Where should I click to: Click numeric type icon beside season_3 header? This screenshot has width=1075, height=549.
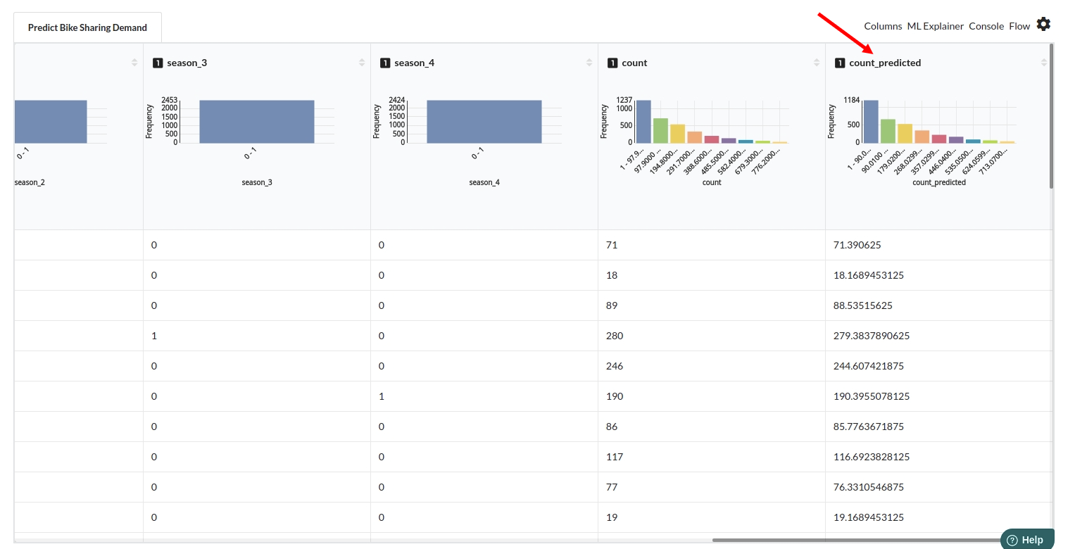[158, 63]
